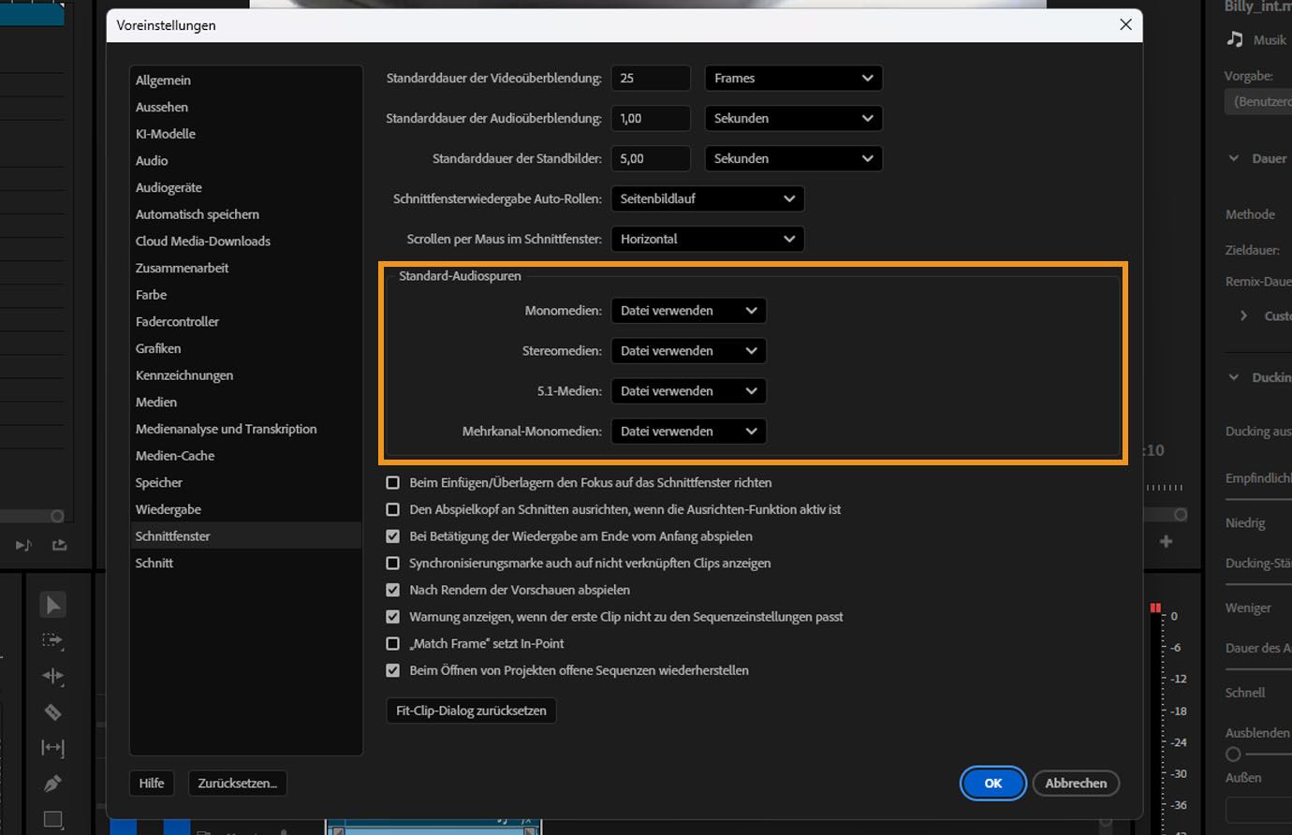Select the Selection tool in the toolbar
This screenshot has width=1292, height=835.
point(51,604)
